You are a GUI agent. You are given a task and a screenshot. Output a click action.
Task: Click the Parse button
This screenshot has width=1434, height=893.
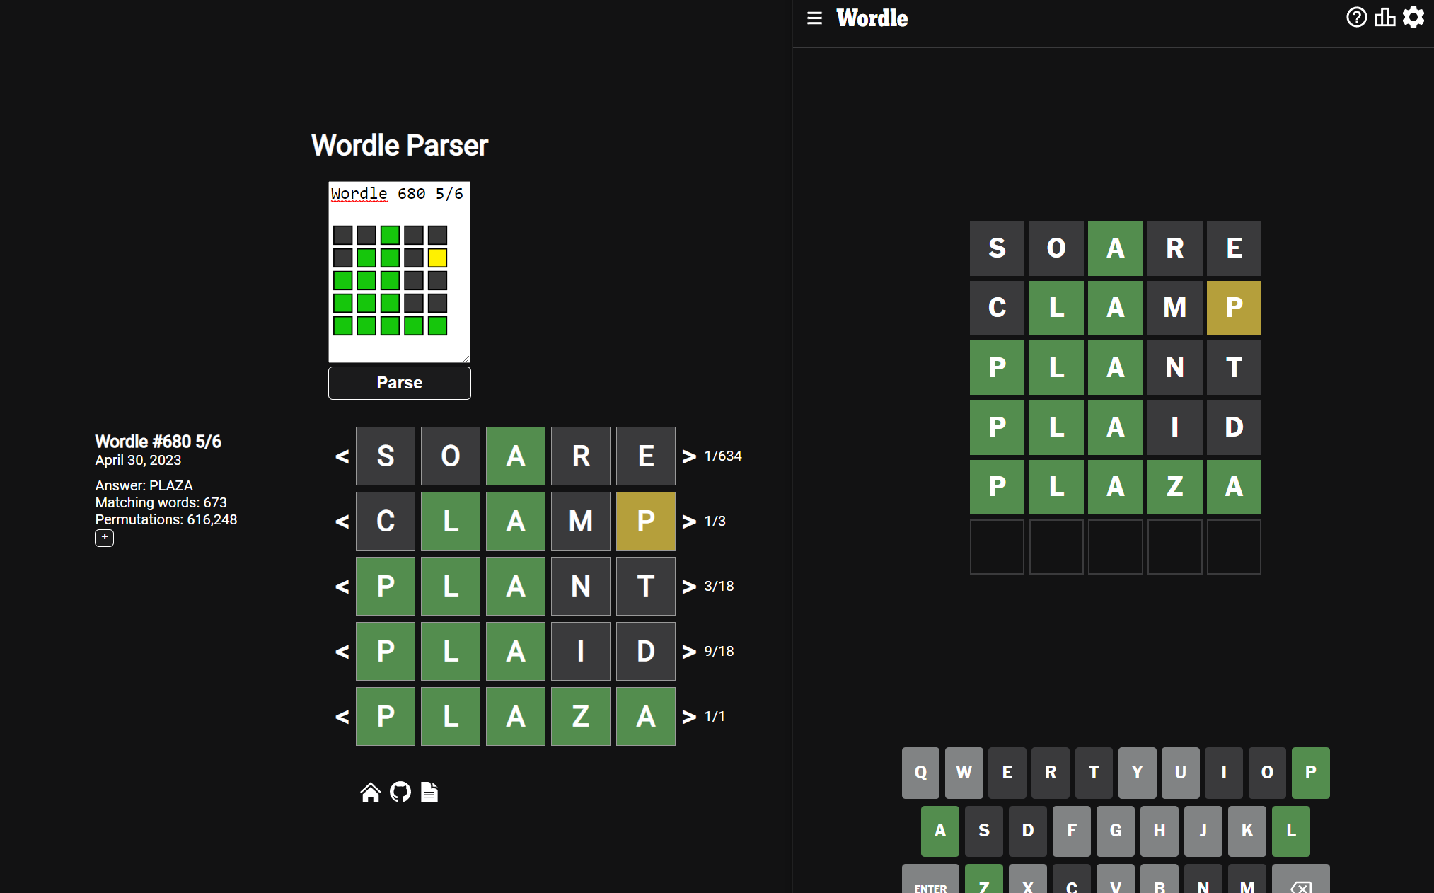399,383
